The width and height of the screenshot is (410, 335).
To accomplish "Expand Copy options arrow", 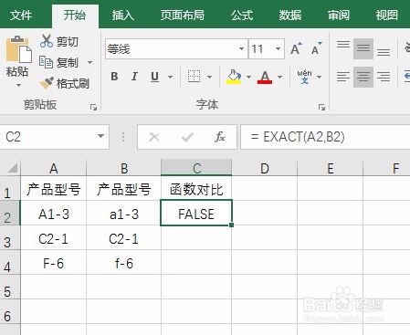I will [x=89, y=62].
